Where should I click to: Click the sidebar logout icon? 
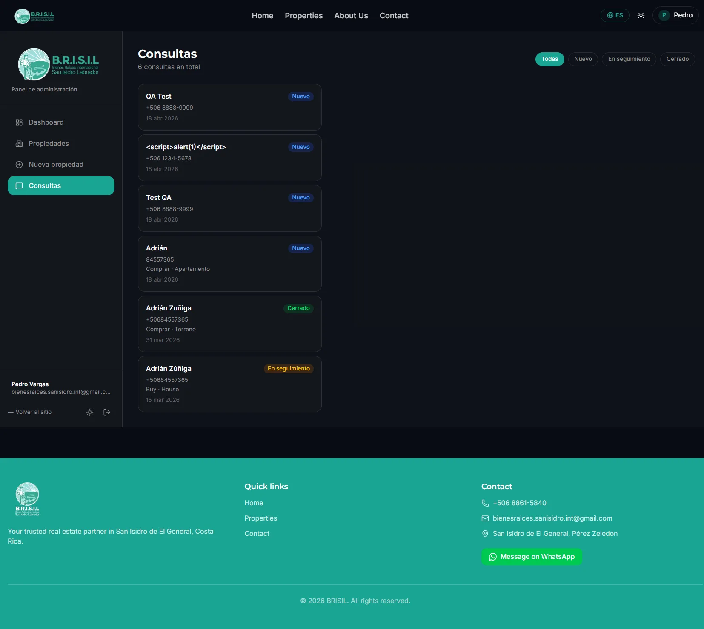(107, 412)
